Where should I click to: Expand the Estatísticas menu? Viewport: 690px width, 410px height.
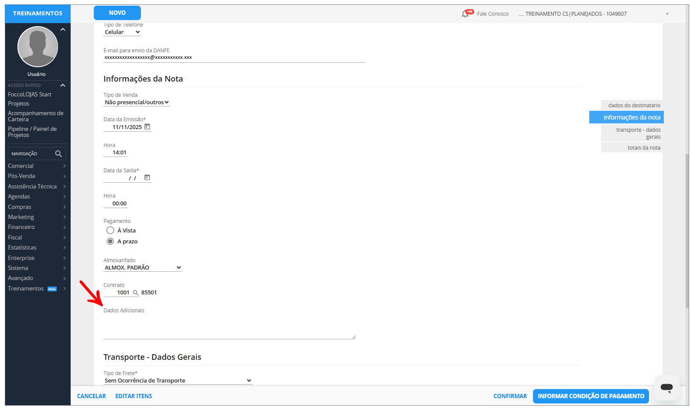37,248
